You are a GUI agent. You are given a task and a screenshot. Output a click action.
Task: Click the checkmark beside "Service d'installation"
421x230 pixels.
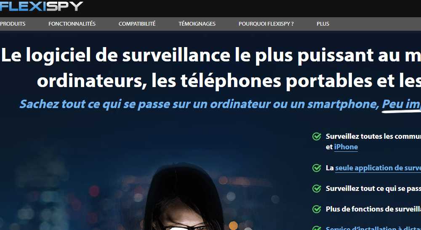tap(317, 228)
